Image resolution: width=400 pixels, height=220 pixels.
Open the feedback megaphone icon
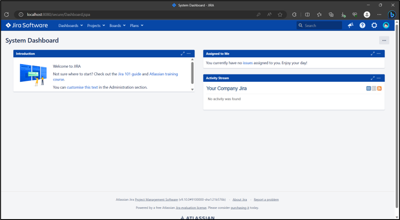(351, 25)
